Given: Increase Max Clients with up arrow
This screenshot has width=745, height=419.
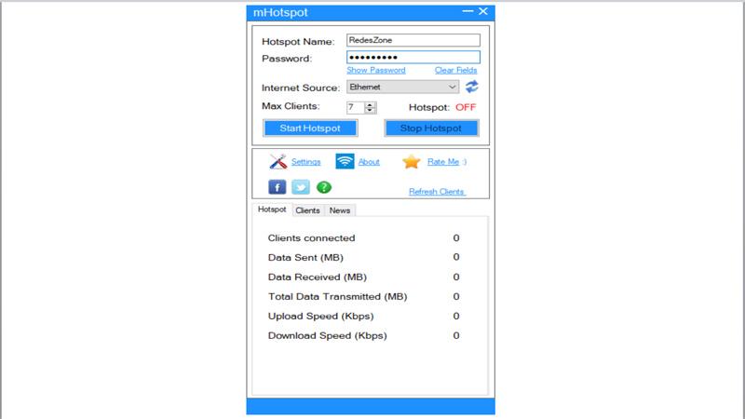Looking at the screenshot, I should (x=370, y=104).
